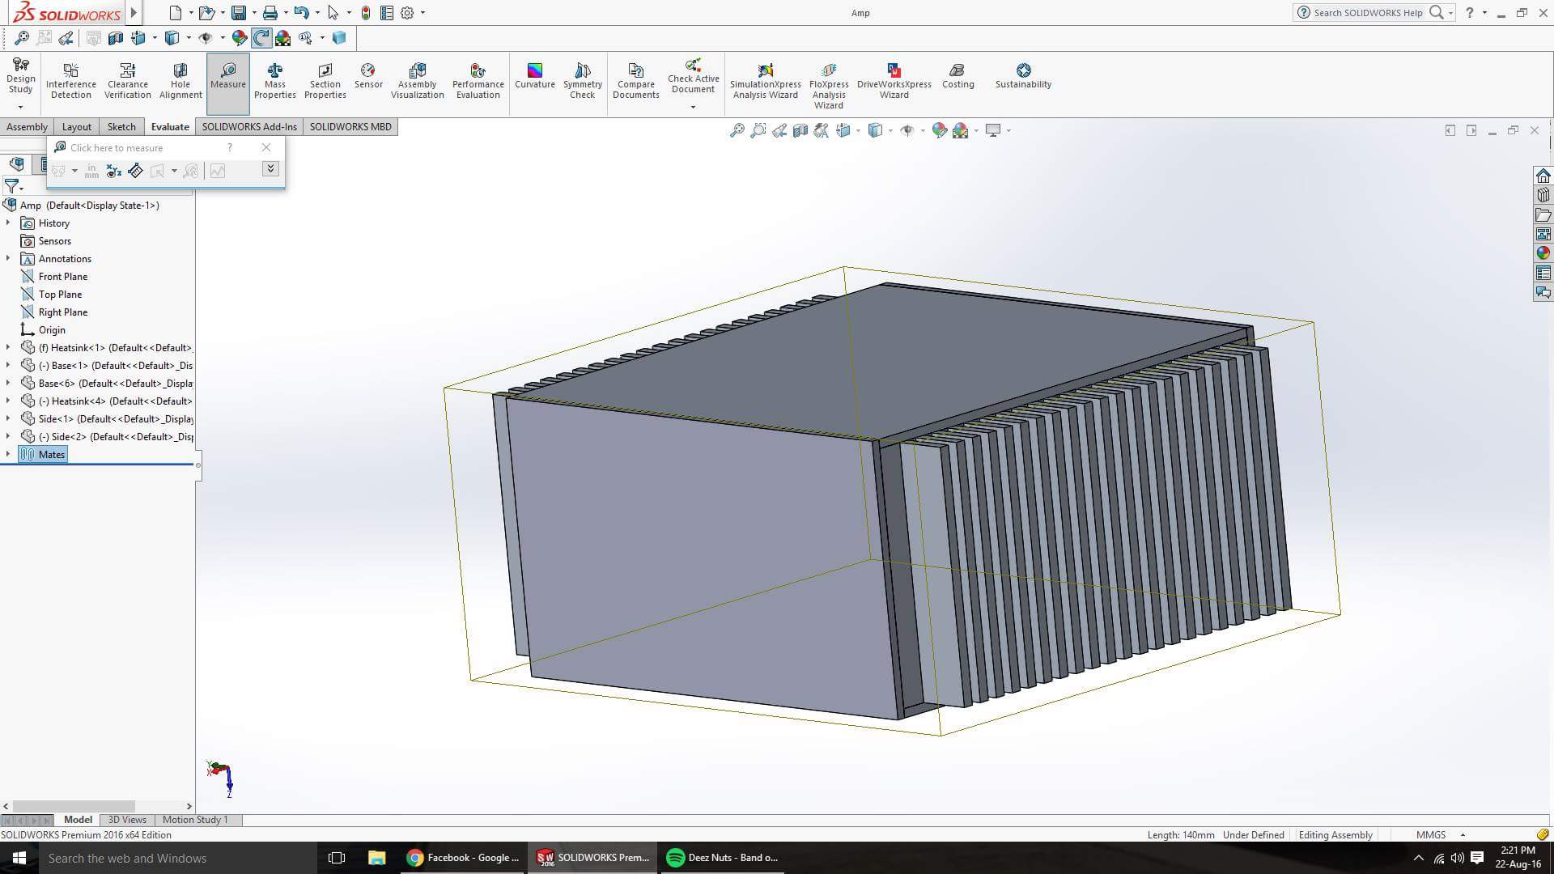
Task: Run Symmetry Check
Action: tap(583, 81)
